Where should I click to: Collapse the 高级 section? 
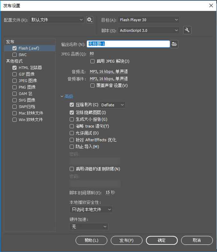coord(62,96)
